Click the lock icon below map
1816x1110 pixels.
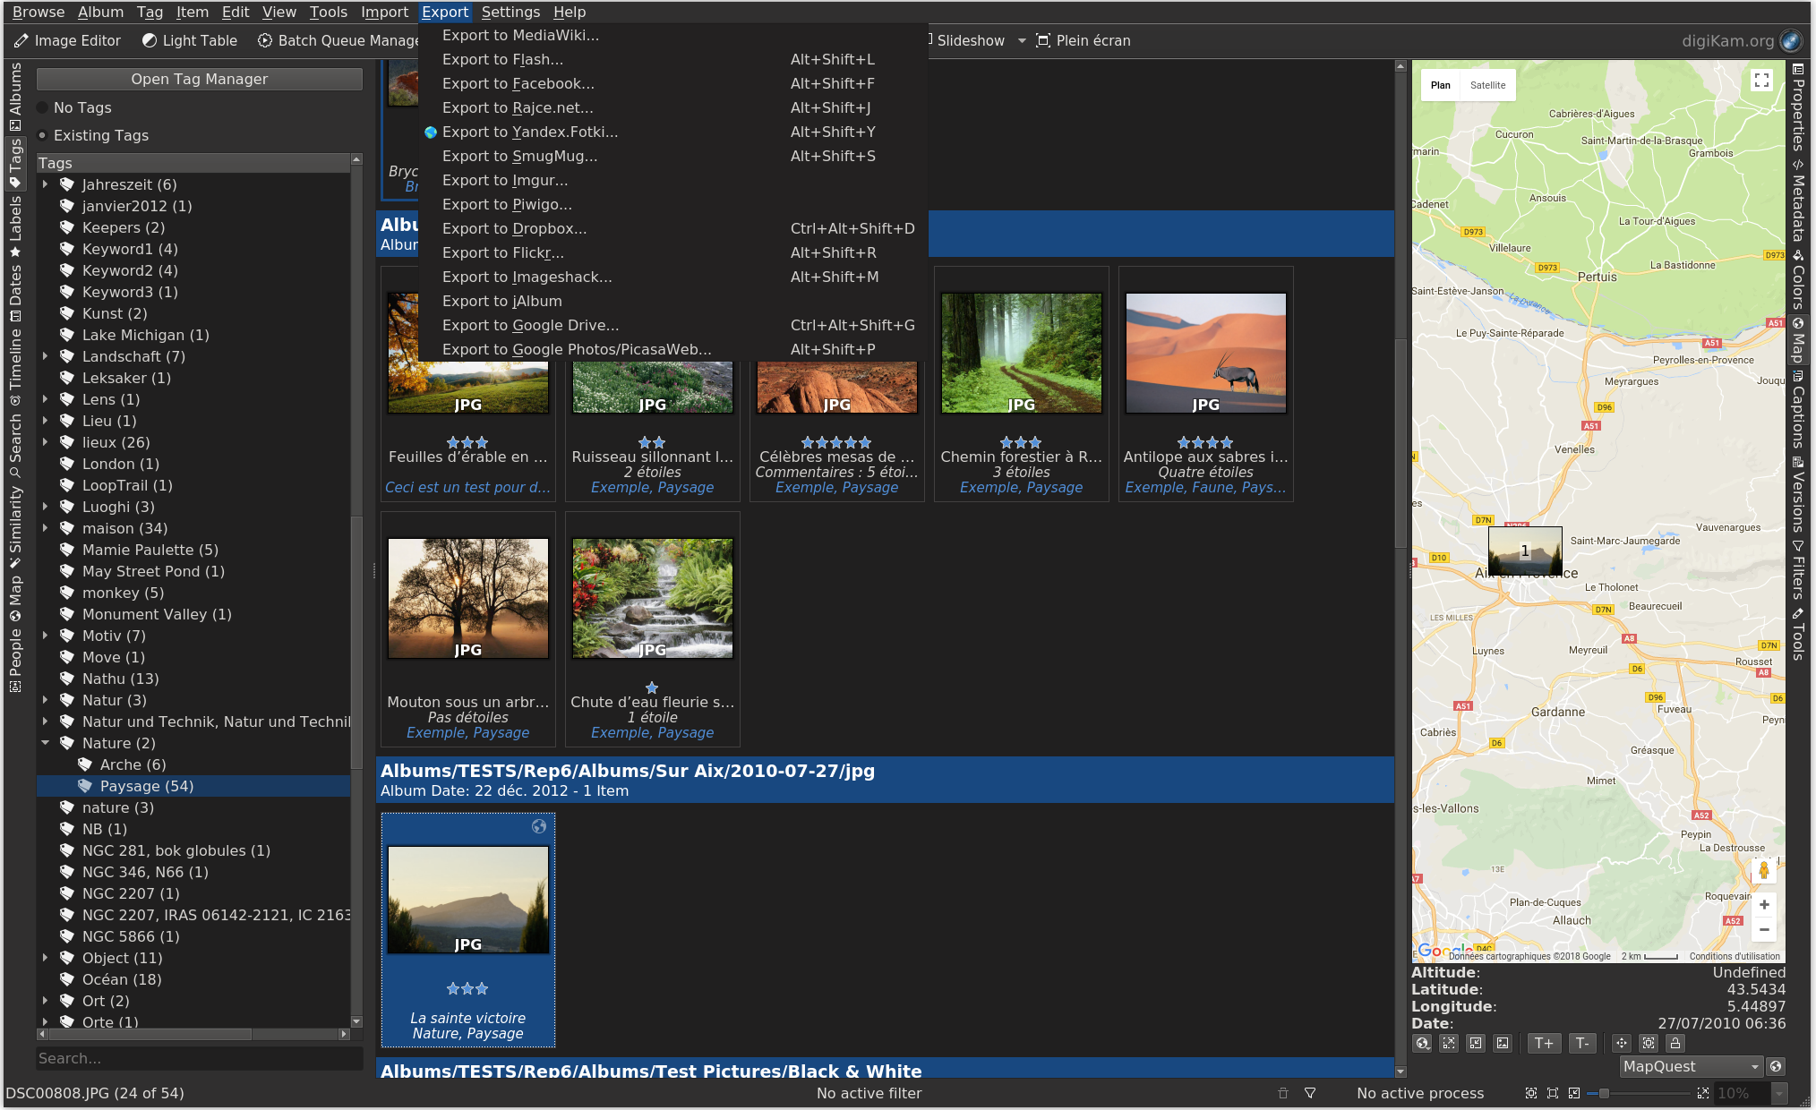click(1675, 1043)
